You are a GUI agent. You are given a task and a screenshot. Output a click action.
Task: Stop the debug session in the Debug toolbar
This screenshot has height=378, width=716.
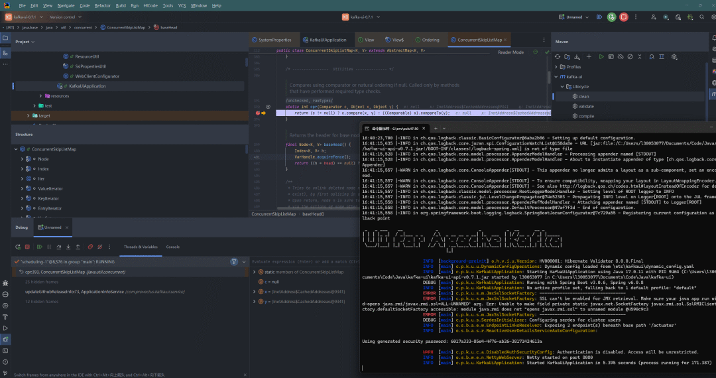(27, 247)
